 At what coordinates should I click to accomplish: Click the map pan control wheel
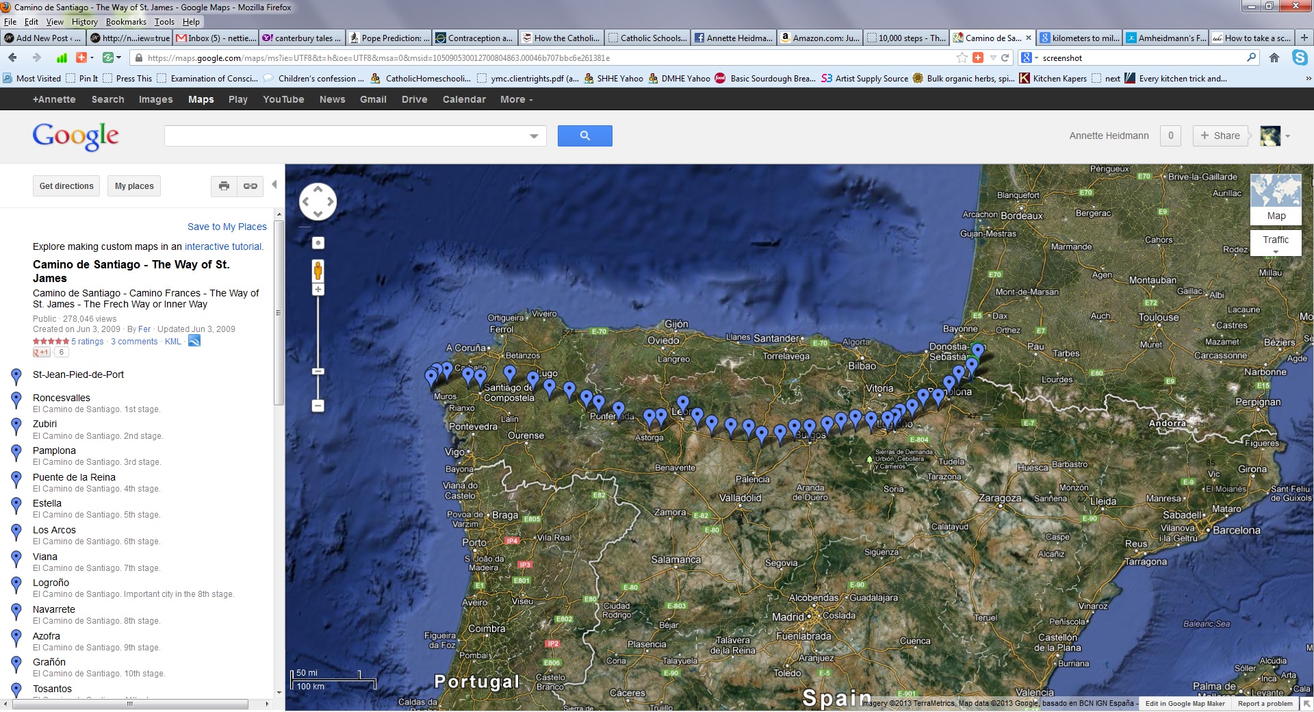point(318,201)
